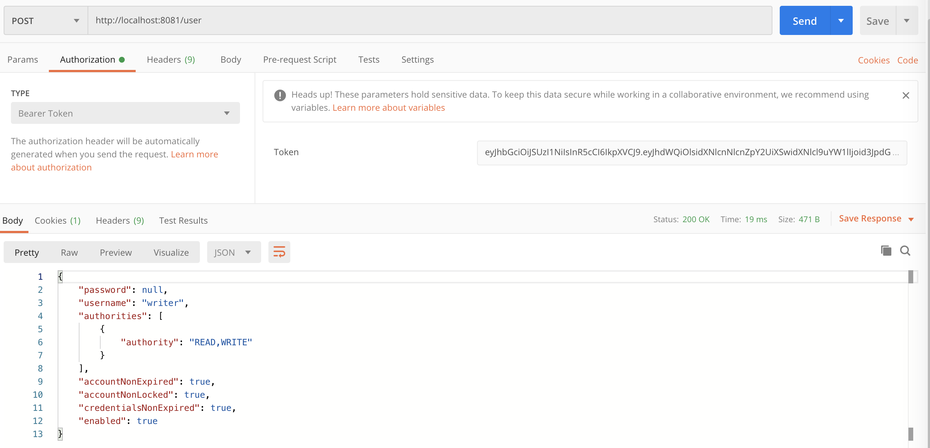Copy response body with clipboard icon
Image resolution: width=930 pixels, height=448 pixels.
(x=886, y=251)
